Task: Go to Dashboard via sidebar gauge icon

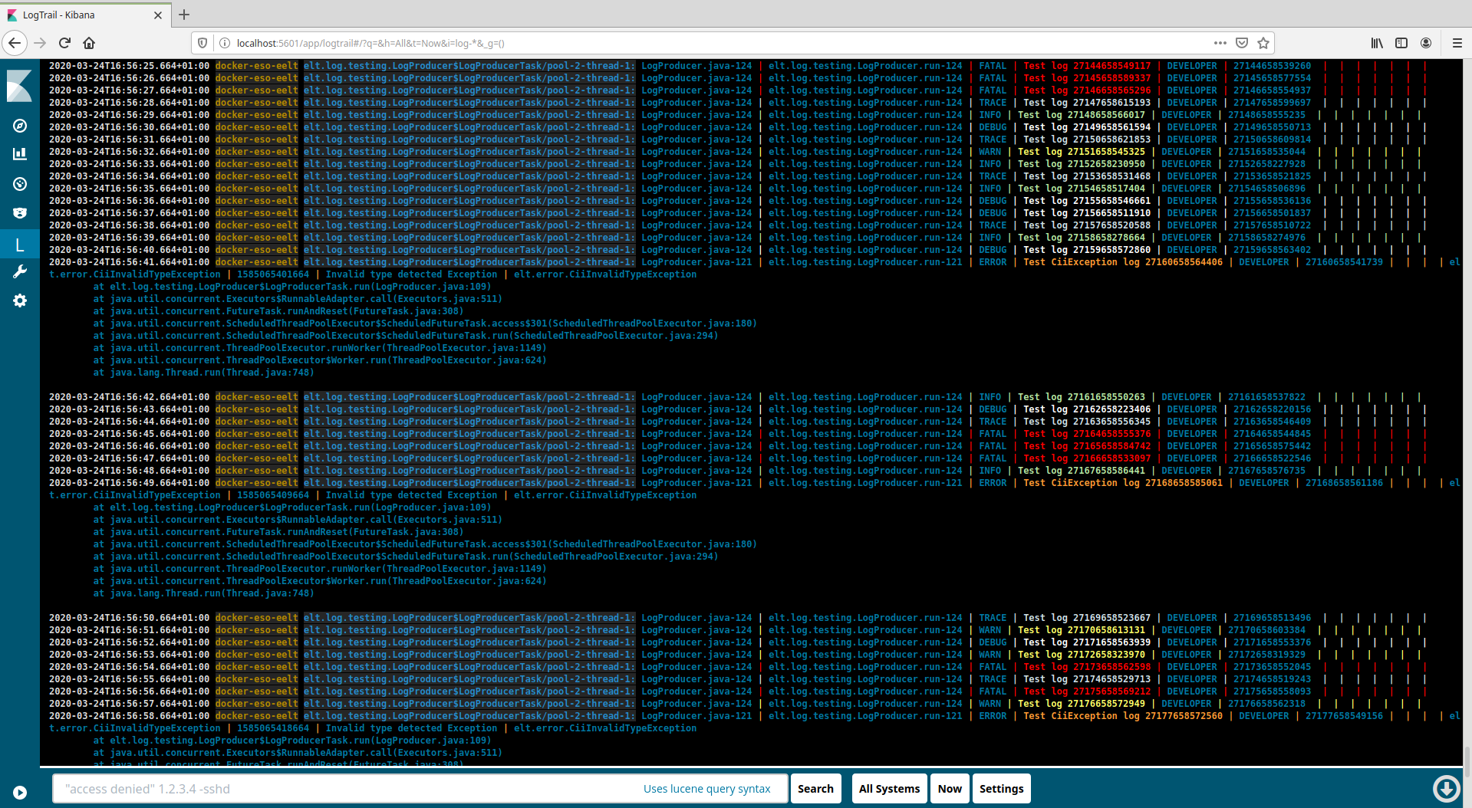Action: click(20, 184)
